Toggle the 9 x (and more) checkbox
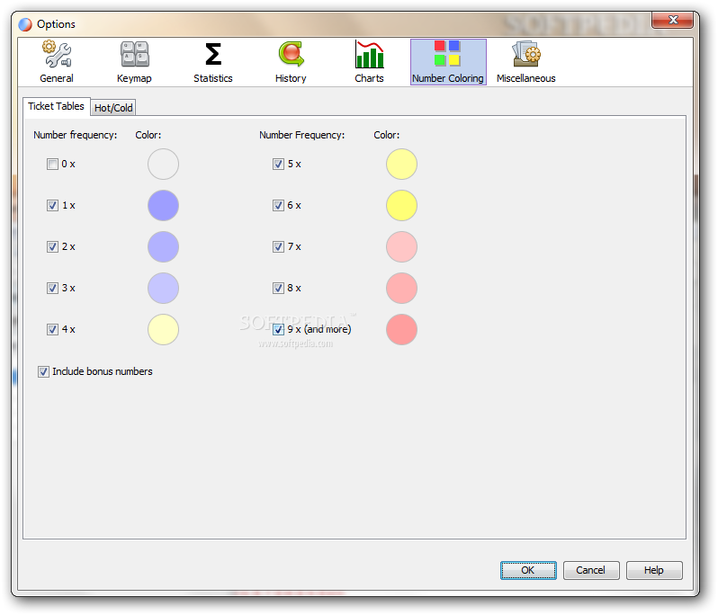The image size is (718, 615). coord(278,329)
